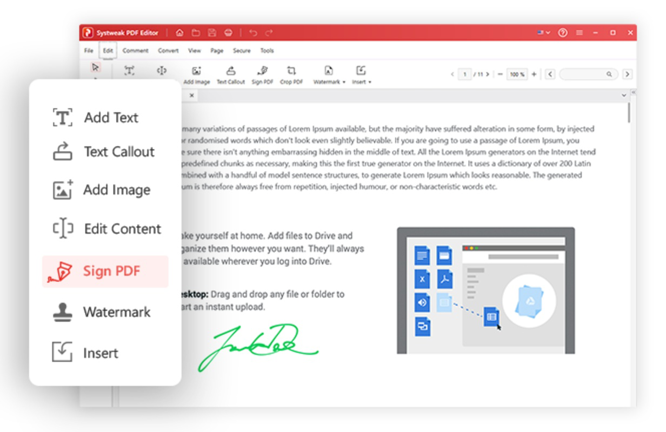Image resolution: width=666 pixels, height=432 pixels.
Task: Go to the previous page with the arrow before the page number
Action: (x=452, y=75)
